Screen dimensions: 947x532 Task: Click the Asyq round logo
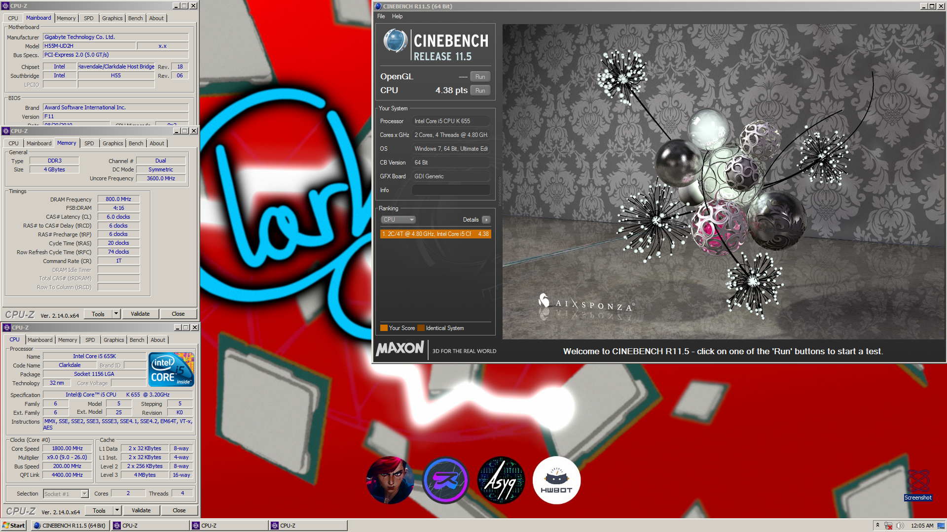[501, 480]
